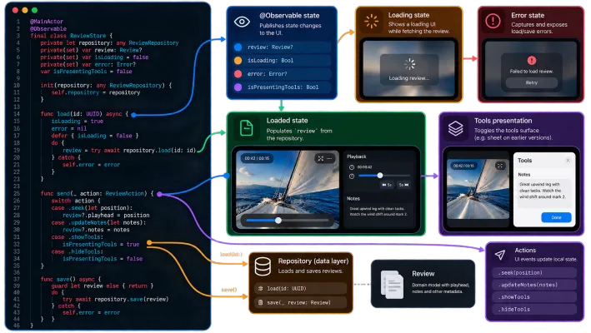Image resolution: width=591 pixels, height=333 pixels.
Task: Click the Retry button in the Error state preview
Action: 532,82
